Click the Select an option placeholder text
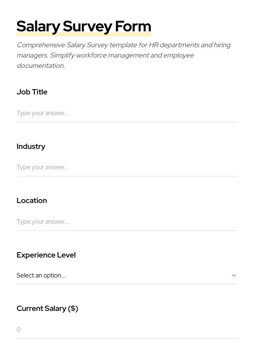The image size is (254, 353). coord(41,275)
